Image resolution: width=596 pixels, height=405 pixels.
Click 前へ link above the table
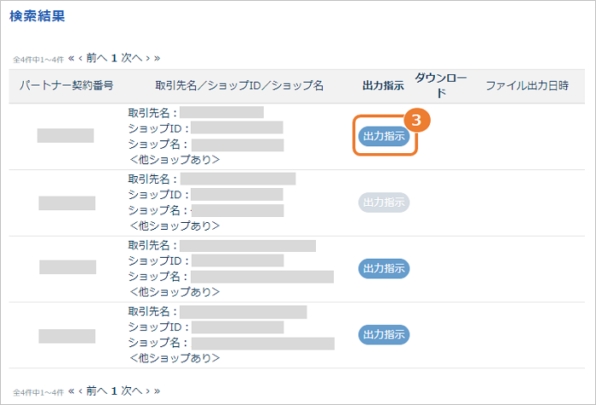pyautogui.click(x=97, y=58)
